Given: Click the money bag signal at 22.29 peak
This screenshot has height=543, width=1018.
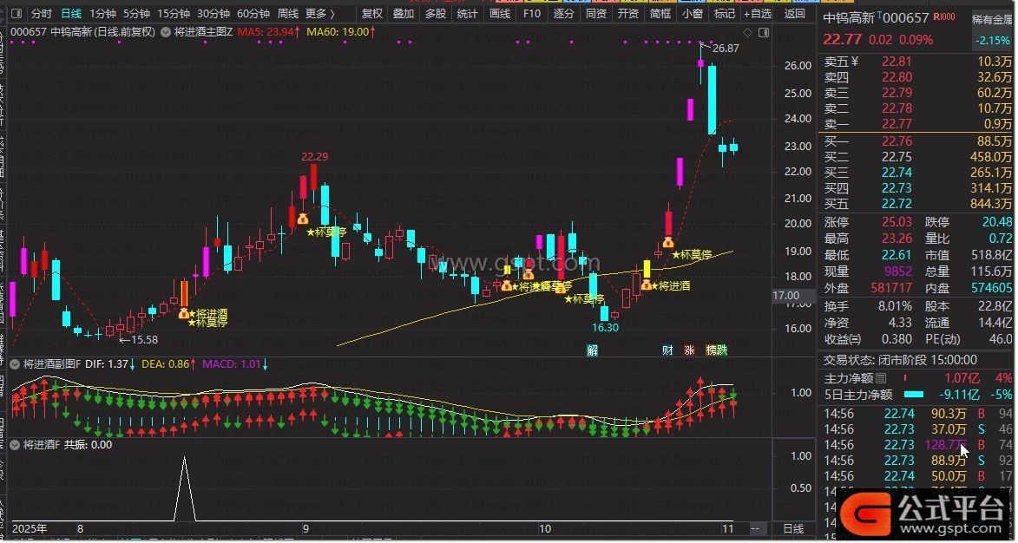Looking at the screenshot, I should [302, 219].
